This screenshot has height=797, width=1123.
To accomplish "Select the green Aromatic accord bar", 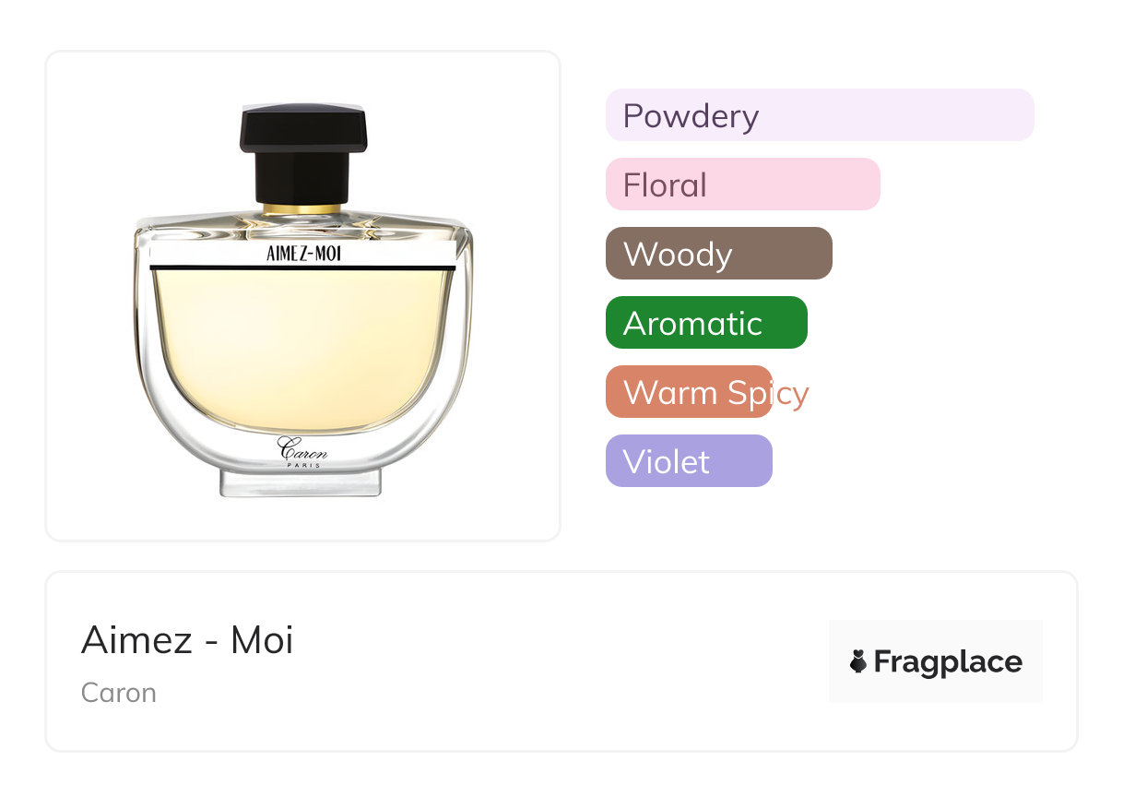I will pos(706,323).
